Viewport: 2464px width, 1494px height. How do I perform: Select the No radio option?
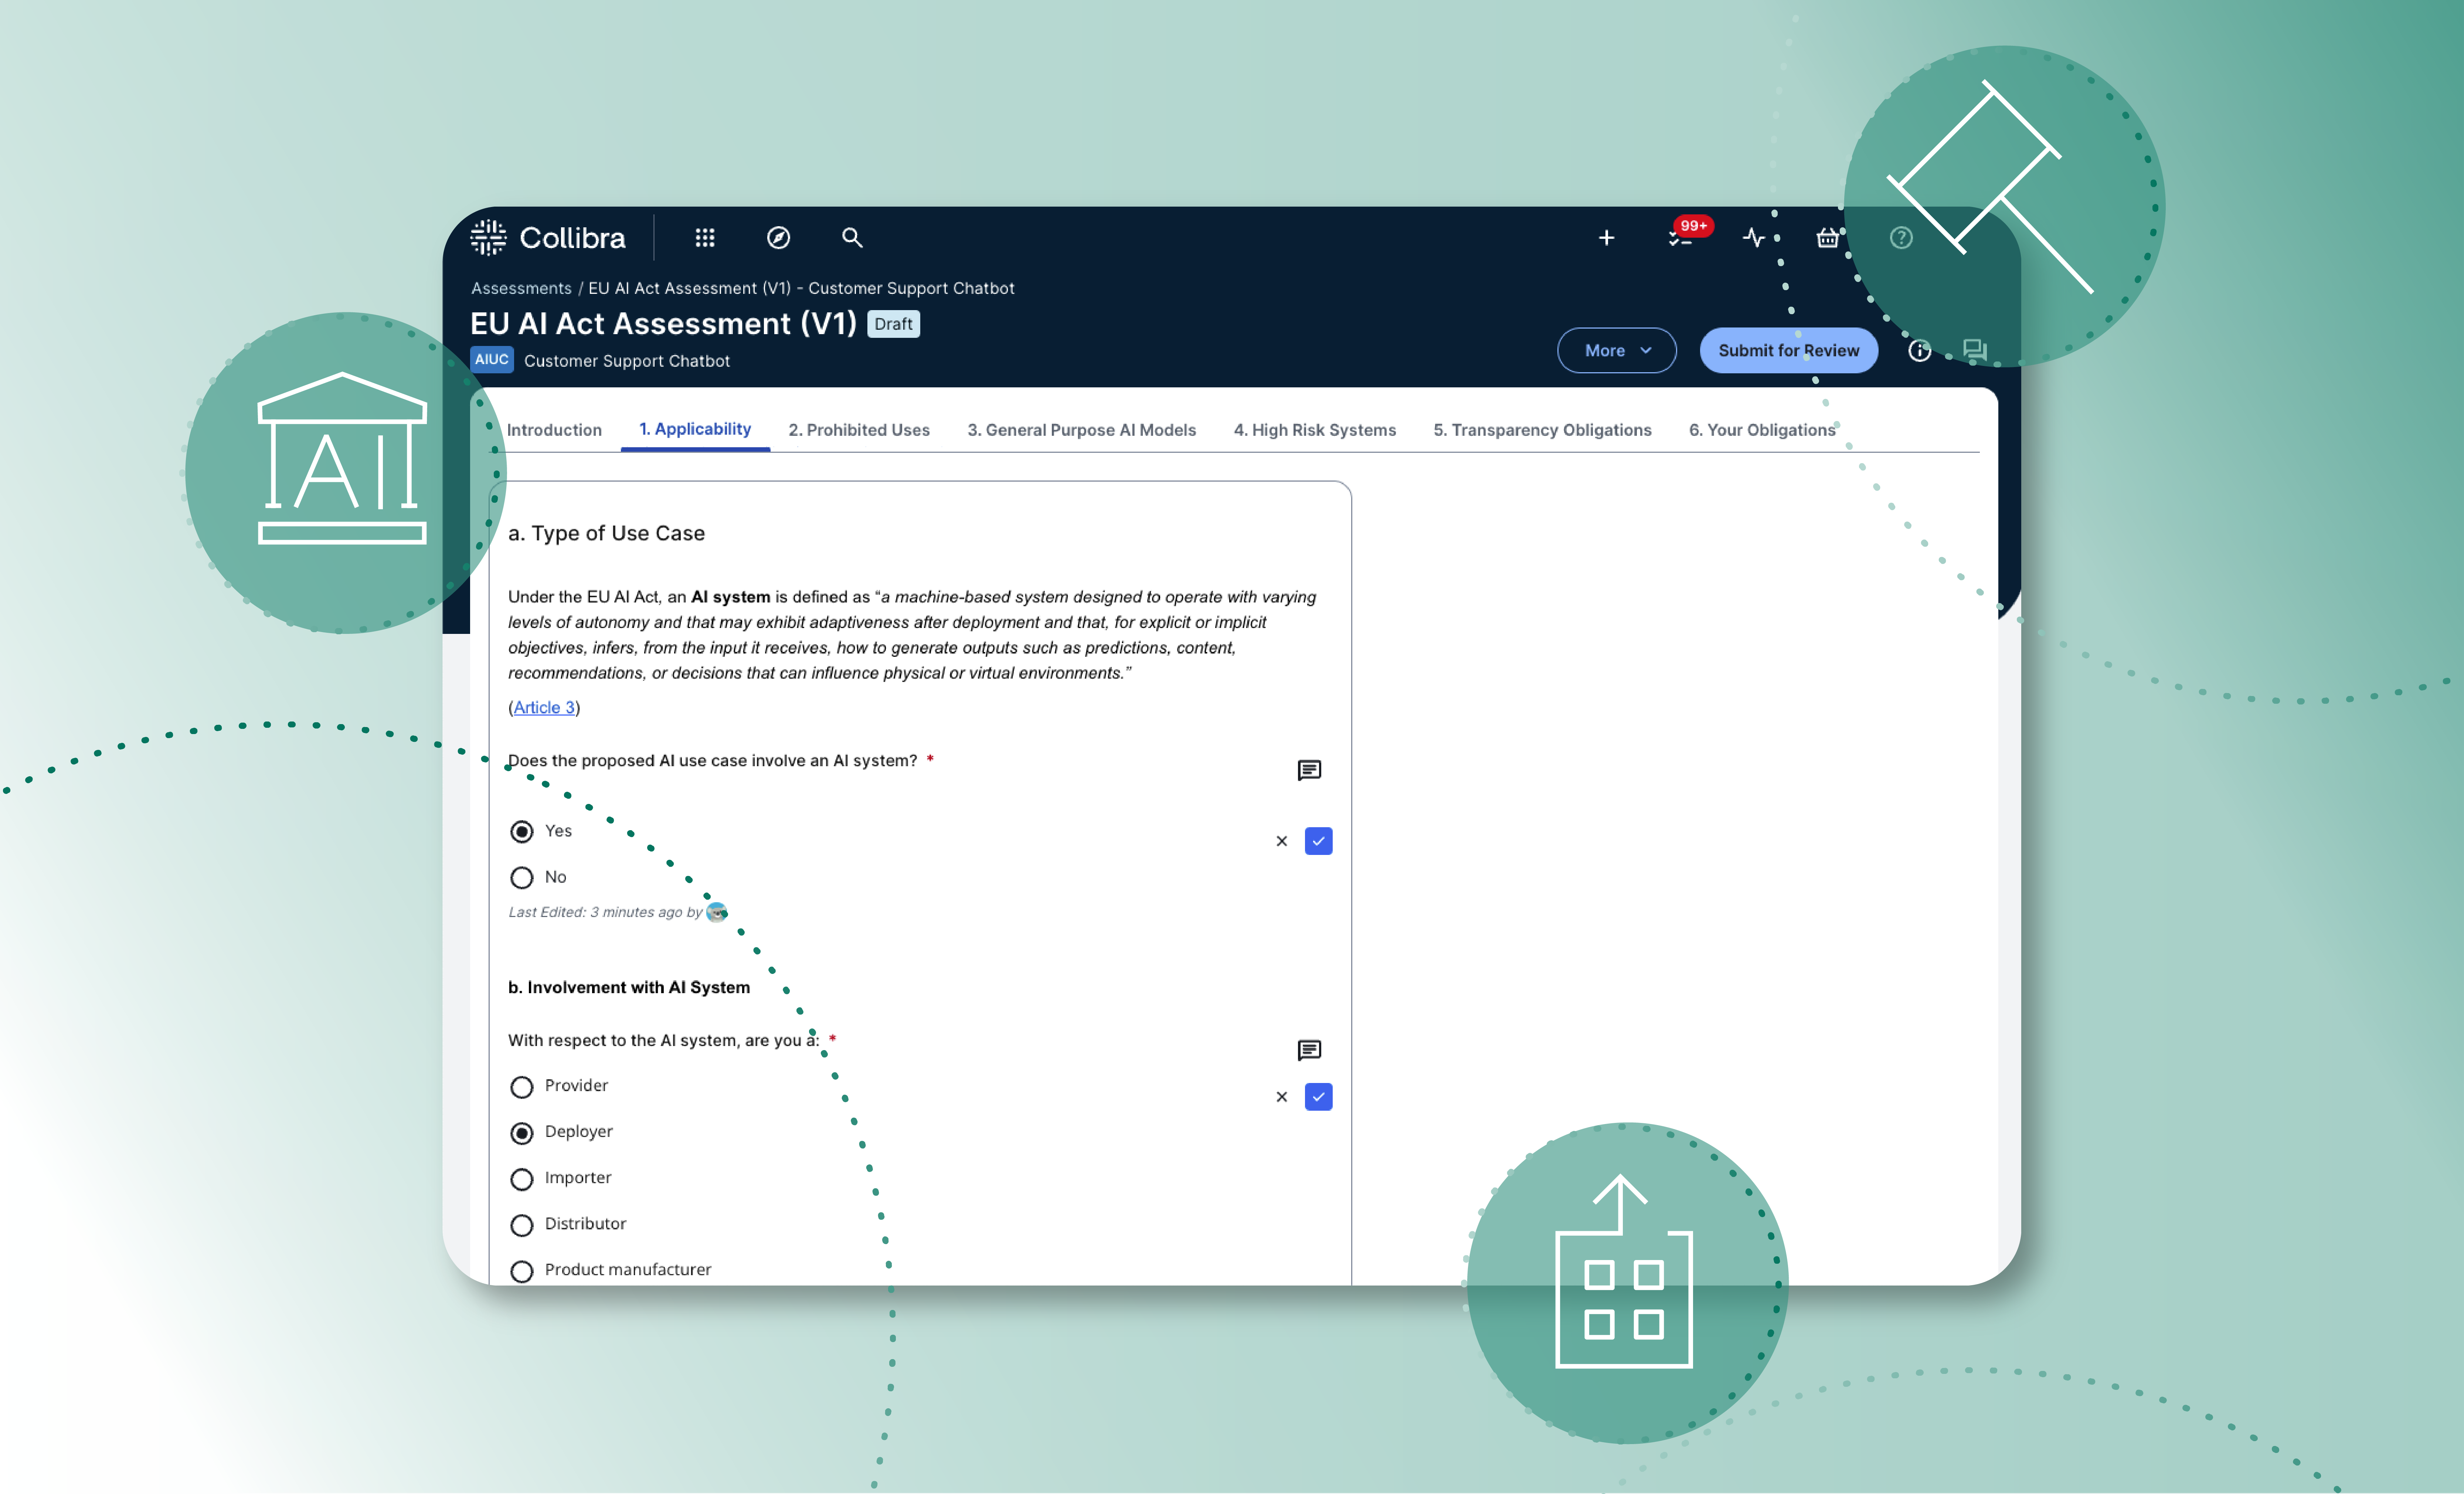[x=522, y=878]
